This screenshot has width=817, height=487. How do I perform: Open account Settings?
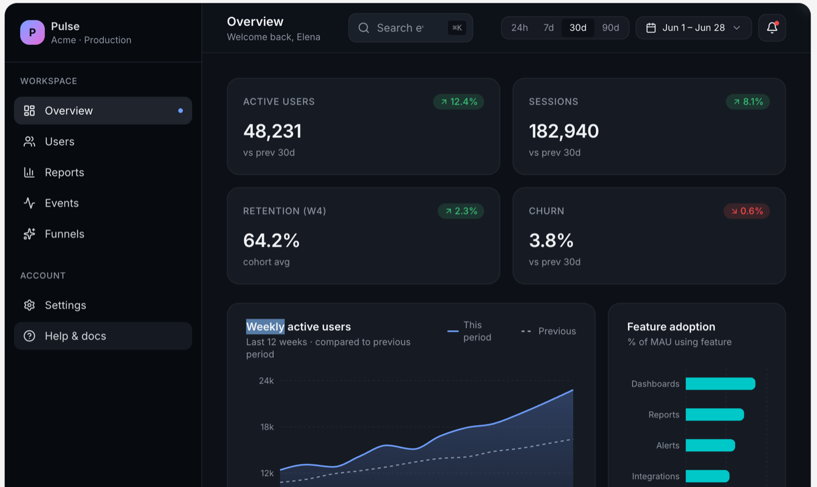[103, 305]
